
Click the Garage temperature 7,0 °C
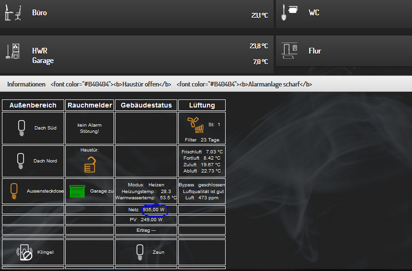click(x=261, y=62)
